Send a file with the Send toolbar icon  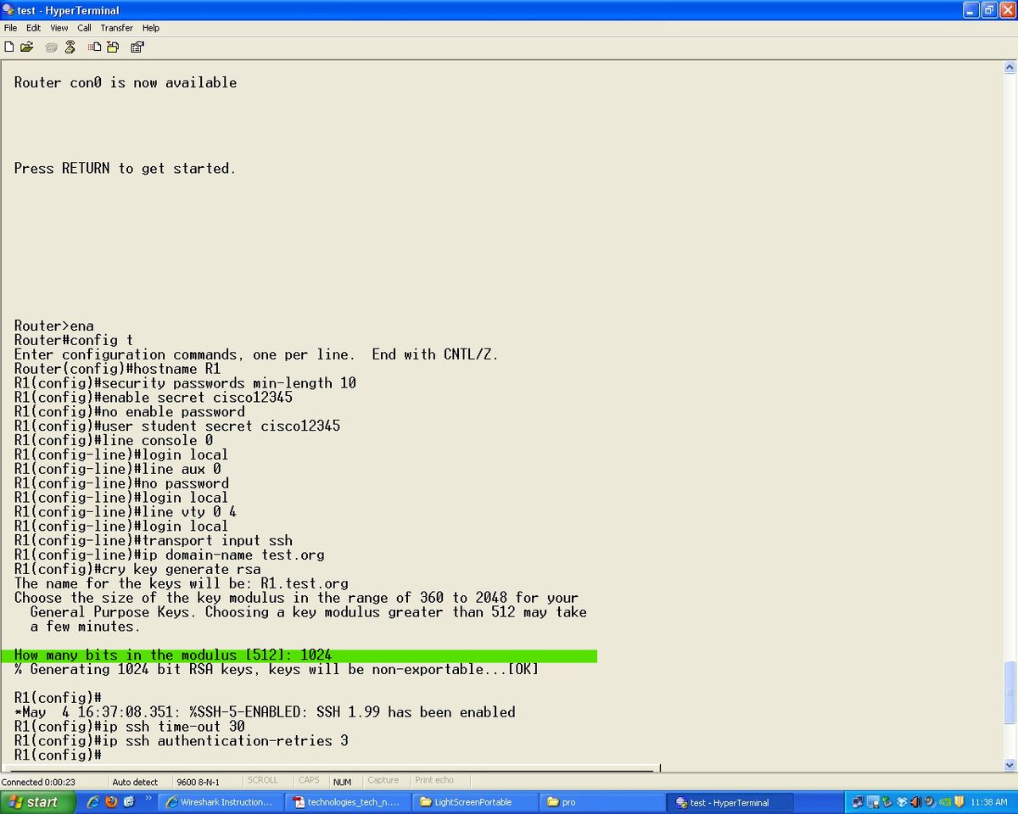[x=94, y=47]
